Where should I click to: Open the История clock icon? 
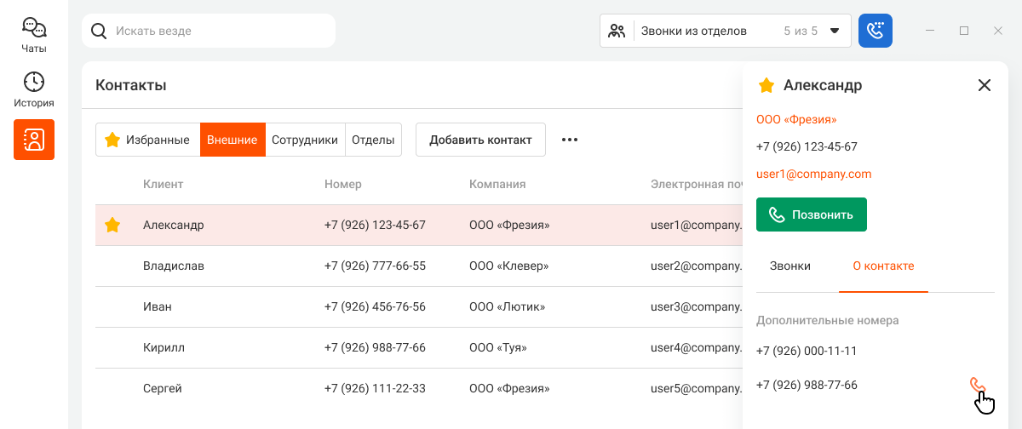pyautogui.click(x=34, y=82)
